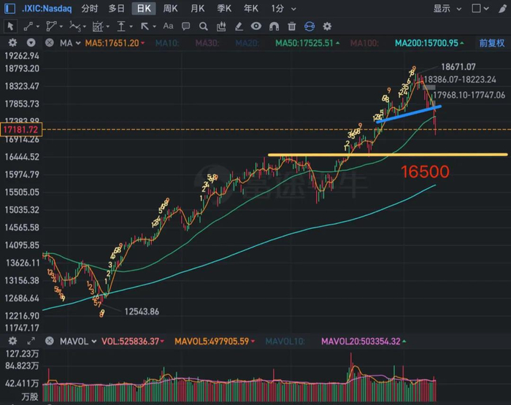Viewport: 511px width, 405px height.
Task: Toggle drawings visibility with eye icon
Action: coord(256,26)
